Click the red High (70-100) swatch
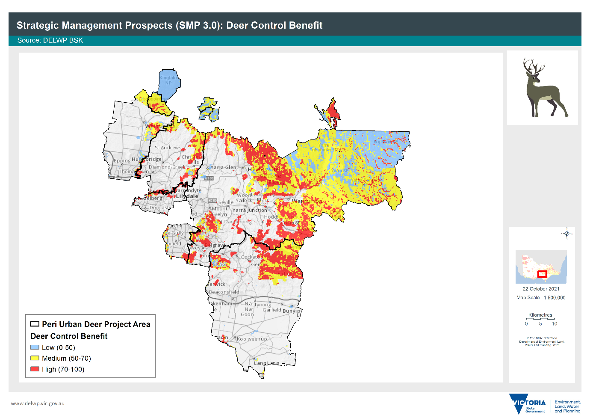 click(35, 369)
